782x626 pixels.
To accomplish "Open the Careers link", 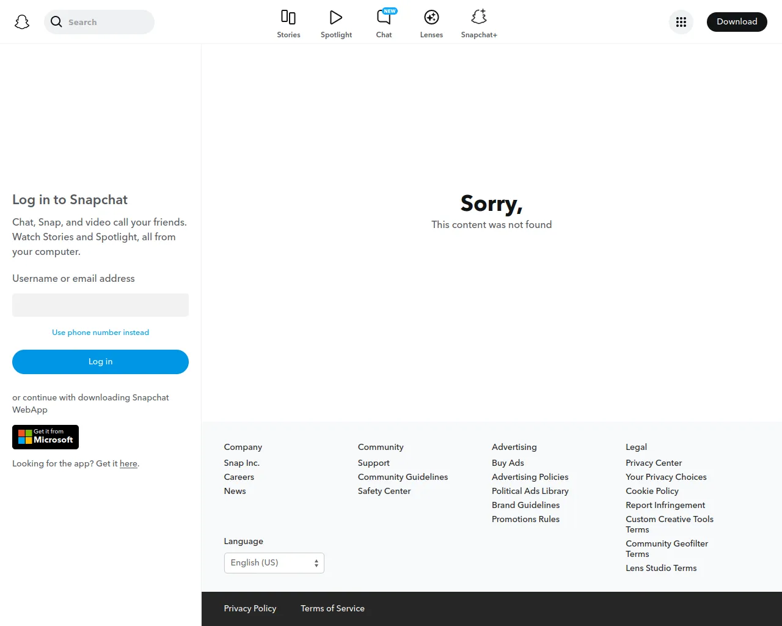I will (x=239, y=477).
